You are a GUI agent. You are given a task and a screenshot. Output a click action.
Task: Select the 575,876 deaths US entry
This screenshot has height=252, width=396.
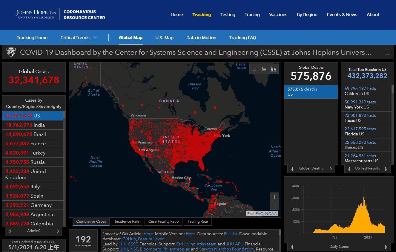(311, 92)
